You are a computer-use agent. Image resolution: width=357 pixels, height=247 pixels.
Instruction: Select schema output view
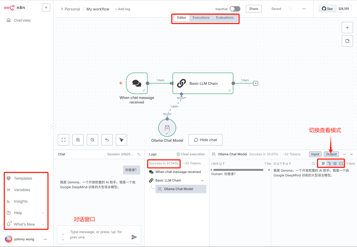329,163
